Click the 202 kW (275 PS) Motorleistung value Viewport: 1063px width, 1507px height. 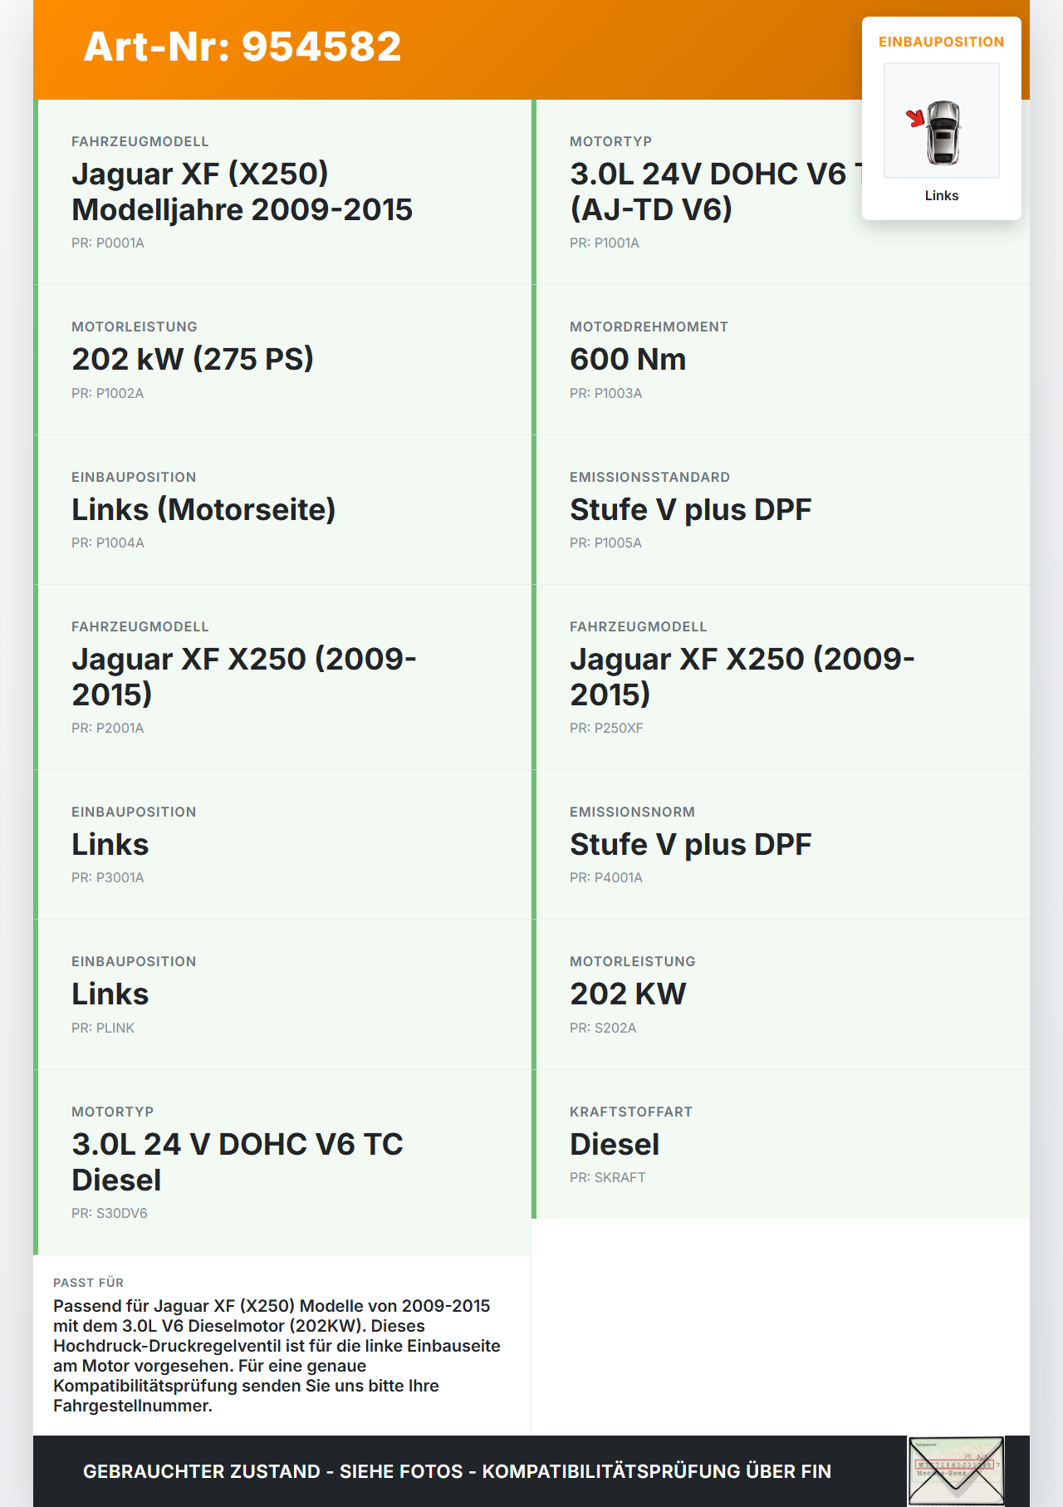coord(193,359)
